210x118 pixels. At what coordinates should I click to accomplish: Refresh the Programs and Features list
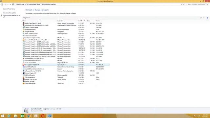[x=184, y=4]
